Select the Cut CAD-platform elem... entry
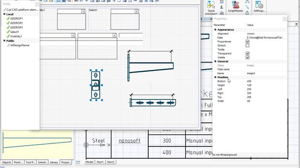The height and width of the screenshot is (168, 300). pyautogui.click(x=22, y=9)
